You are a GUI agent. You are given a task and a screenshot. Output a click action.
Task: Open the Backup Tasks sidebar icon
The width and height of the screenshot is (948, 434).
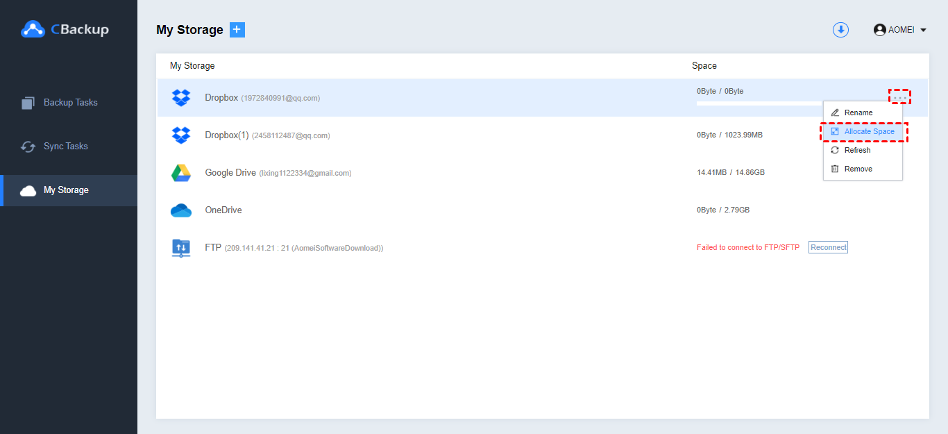[27, 102]
